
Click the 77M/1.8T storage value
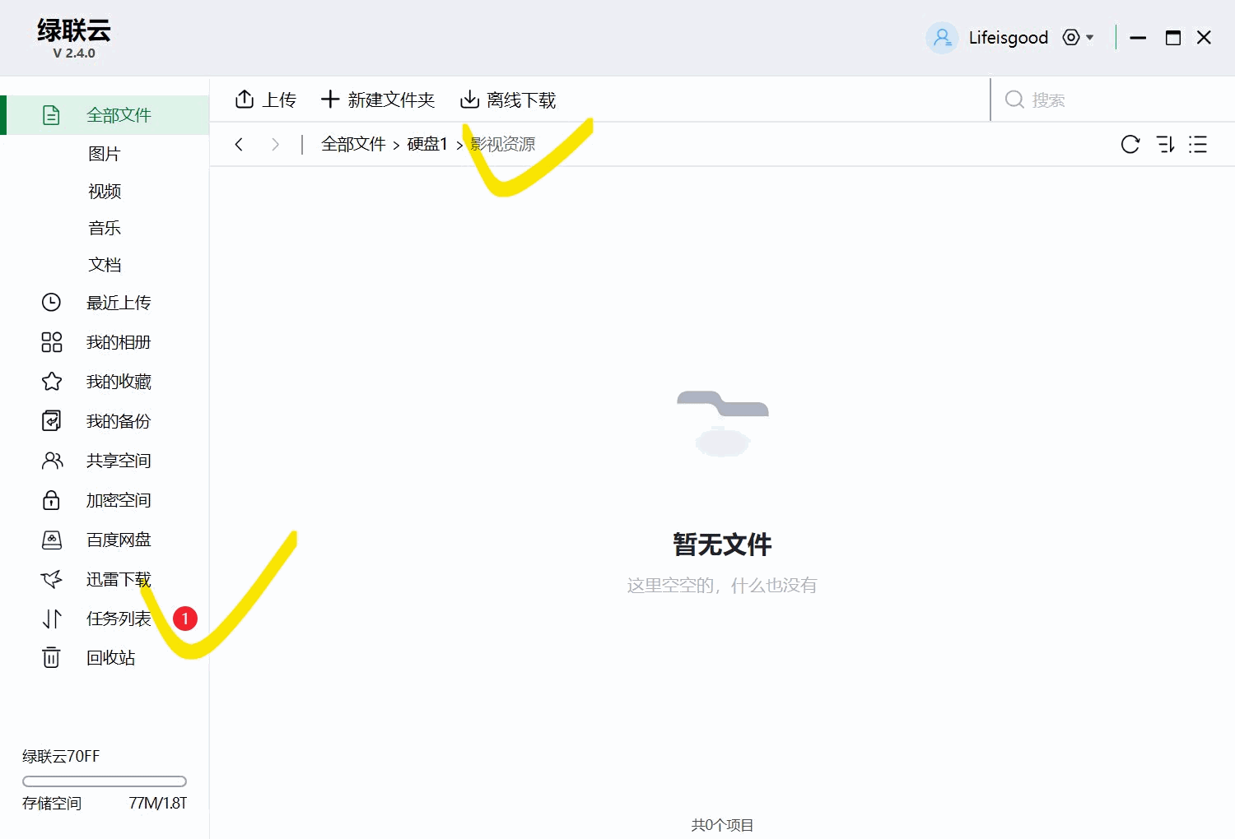point(158,803)
